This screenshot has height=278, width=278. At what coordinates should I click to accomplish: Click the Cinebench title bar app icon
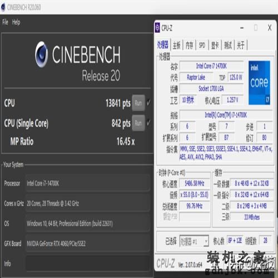tap(3, 7)
